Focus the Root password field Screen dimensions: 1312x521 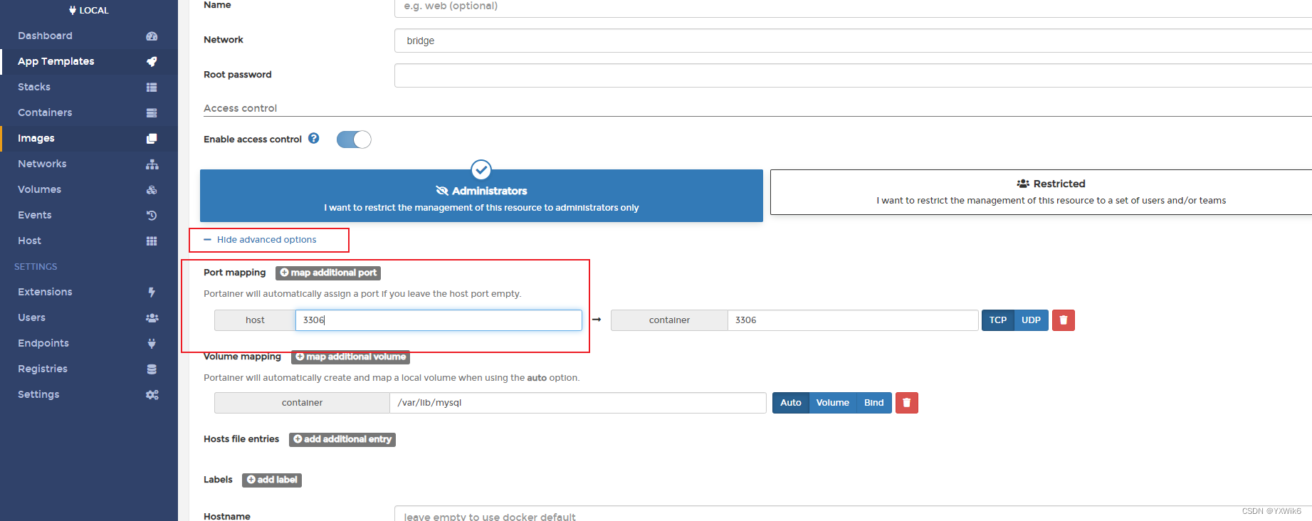(853, 75)
